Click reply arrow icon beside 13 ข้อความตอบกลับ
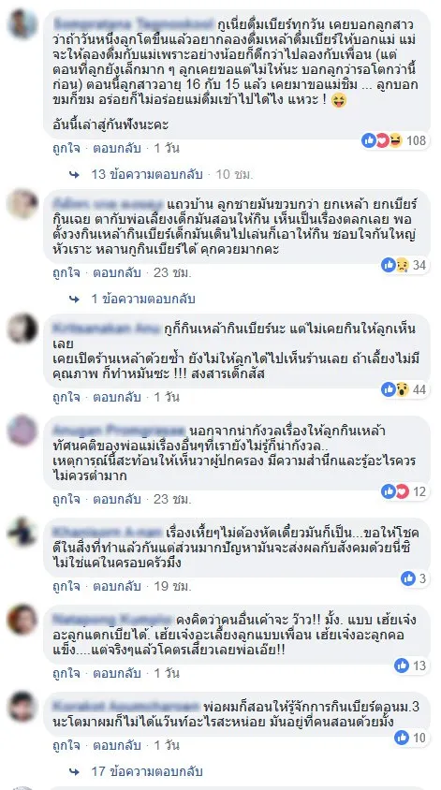The width and height of the screenshot is (441, 790). (x=75, y=174)
